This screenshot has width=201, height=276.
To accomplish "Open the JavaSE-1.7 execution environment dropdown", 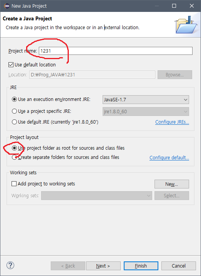I will click(x=146, y=100).
